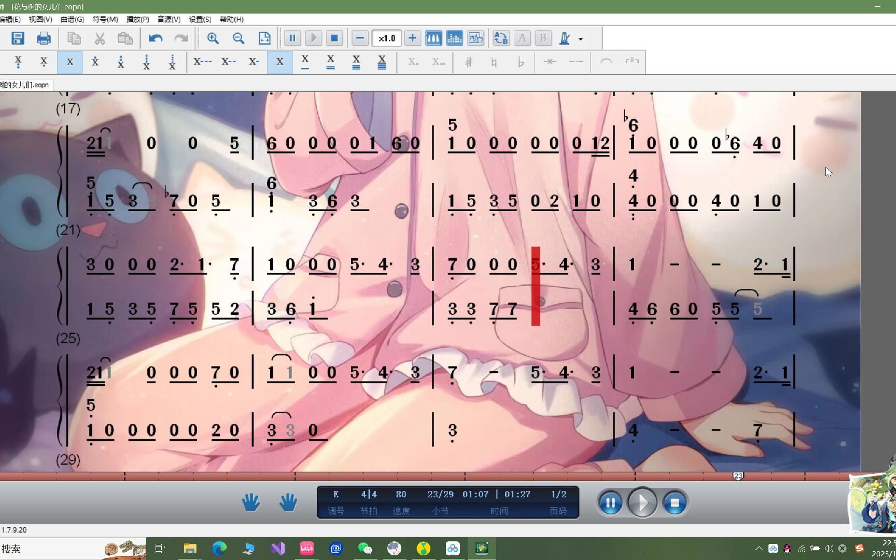Add a slur arc to notes
This screenshot has width=896, height=560.
[606, 62]
